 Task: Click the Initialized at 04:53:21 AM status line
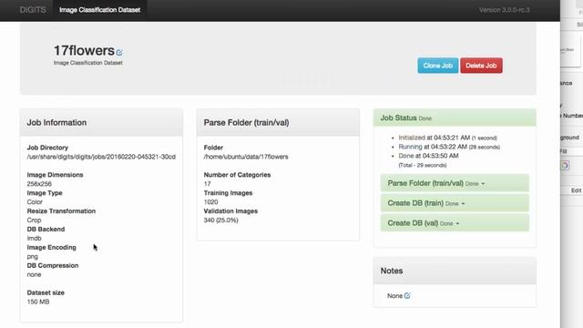point(447,138)
